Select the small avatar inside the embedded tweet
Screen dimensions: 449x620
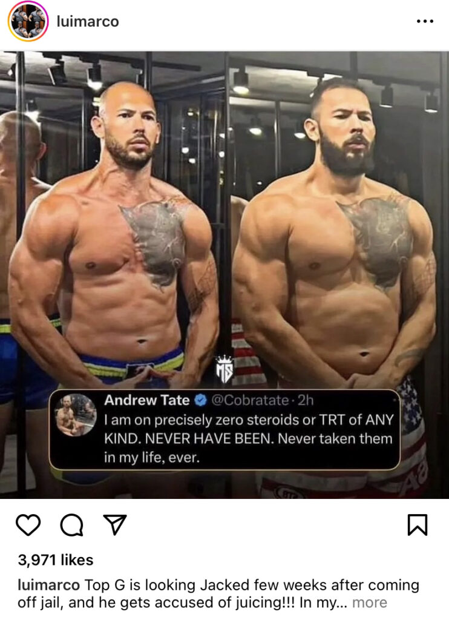click(x=76, y=415)
